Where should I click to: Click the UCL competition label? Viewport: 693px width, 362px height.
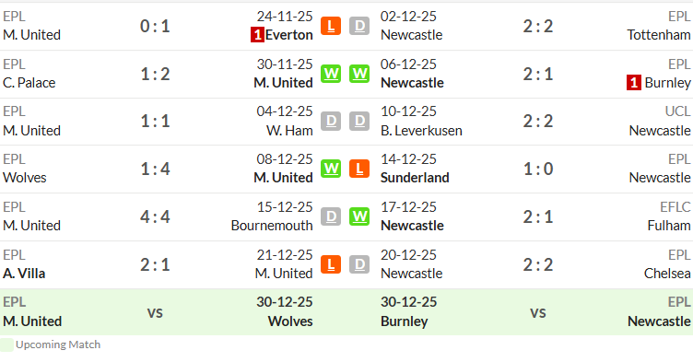pos(677,111)
